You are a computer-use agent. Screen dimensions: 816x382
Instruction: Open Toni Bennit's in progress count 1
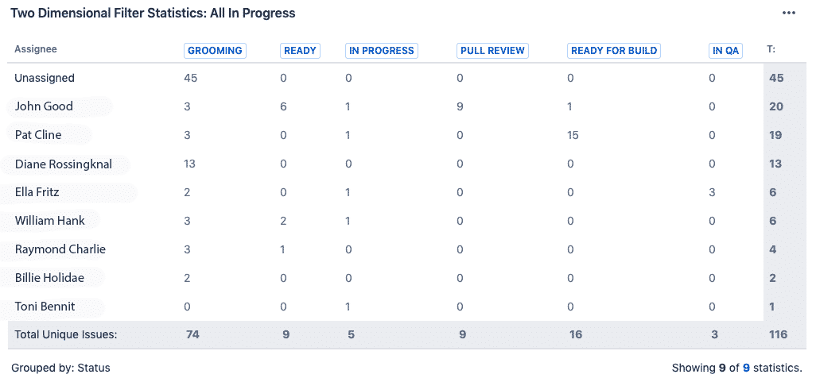coord(348,307)
